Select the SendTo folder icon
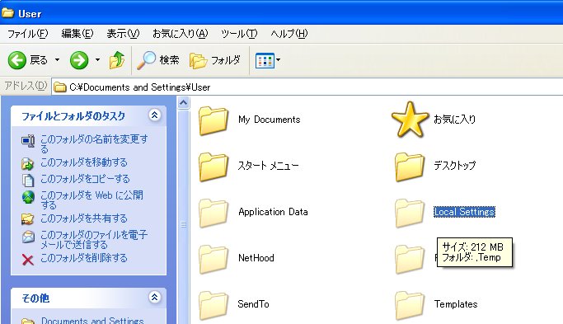This screenshot has width=563, height=324. pos(213,305)
